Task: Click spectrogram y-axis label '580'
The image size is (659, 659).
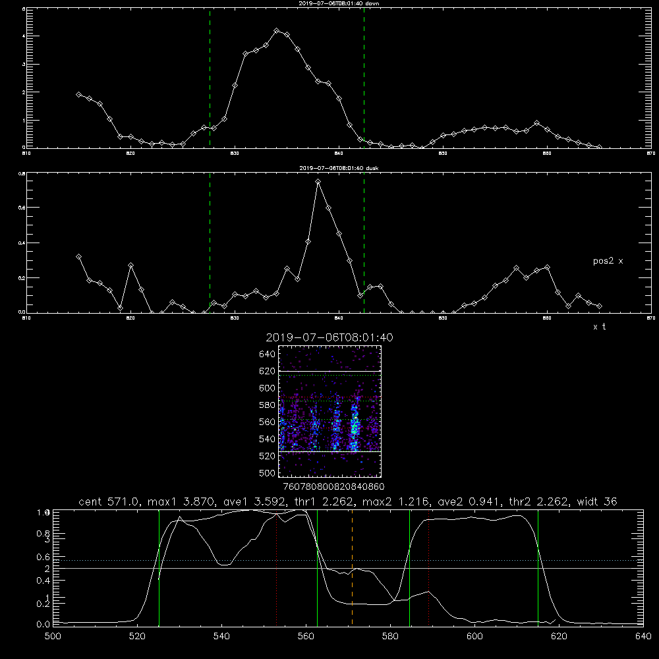Action: pos(268,405)
